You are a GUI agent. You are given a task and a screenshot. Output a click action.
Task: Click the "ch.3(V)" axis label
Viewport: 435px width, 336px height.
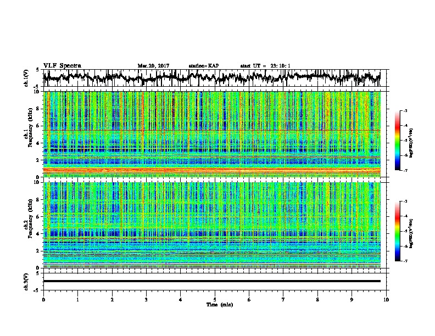pos(26,282)
